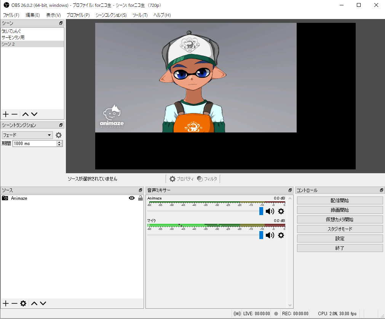Click 配信開始 to start streaming
The image size is (385, 319).
pos(340,201)
